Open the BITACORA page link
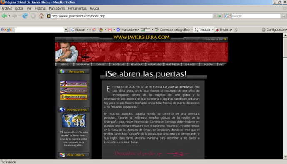 (136, 64)
